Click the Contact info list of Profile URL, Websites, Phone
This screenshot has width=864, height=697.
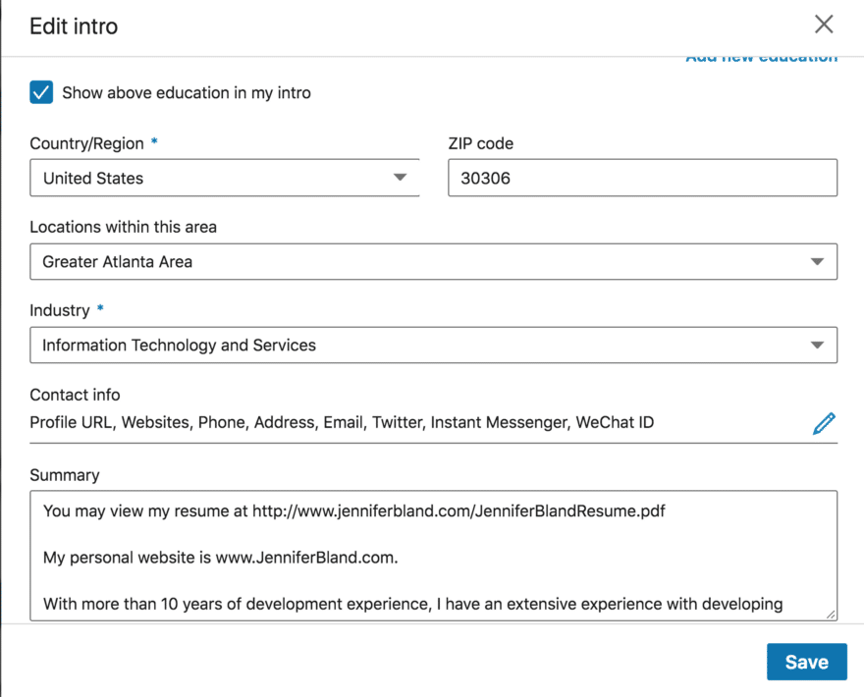342,423
